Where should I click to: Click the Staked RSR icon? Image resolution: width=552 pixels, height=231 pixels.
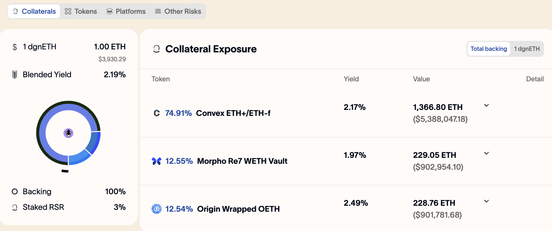(x=15, y=208)
